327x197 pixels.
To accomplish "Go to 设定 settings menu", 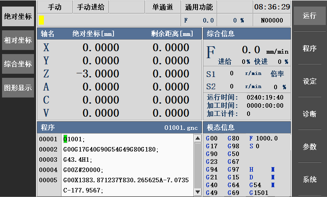I will (309, 81).
